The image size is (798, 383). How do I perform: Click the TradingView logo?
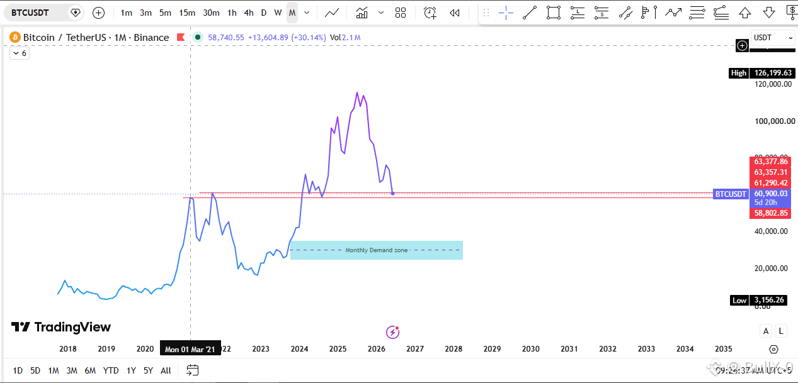61,327
